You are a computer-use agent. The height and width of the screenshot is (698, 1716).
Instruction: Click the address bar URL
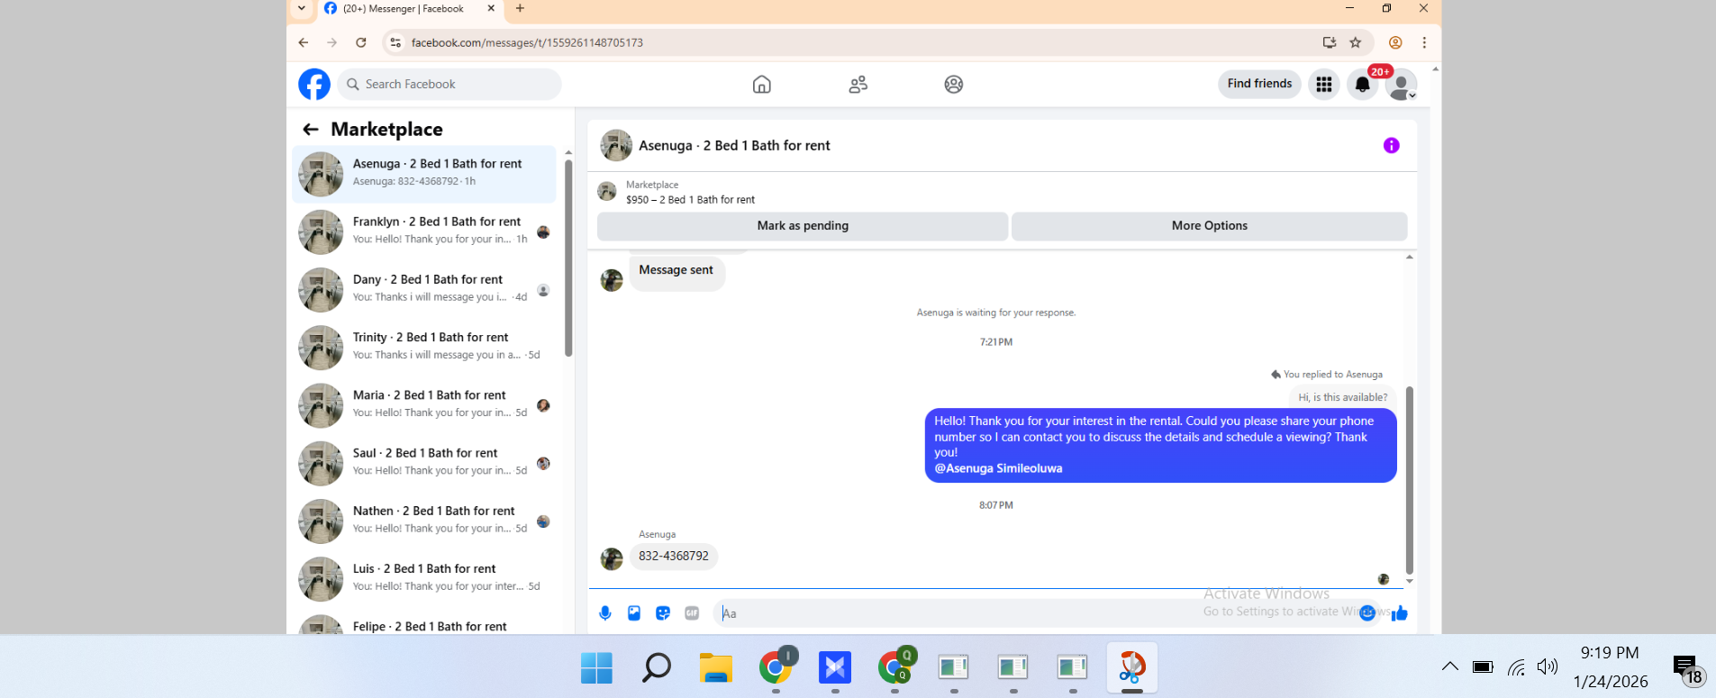pyautogui.click(x=527, y=42)
